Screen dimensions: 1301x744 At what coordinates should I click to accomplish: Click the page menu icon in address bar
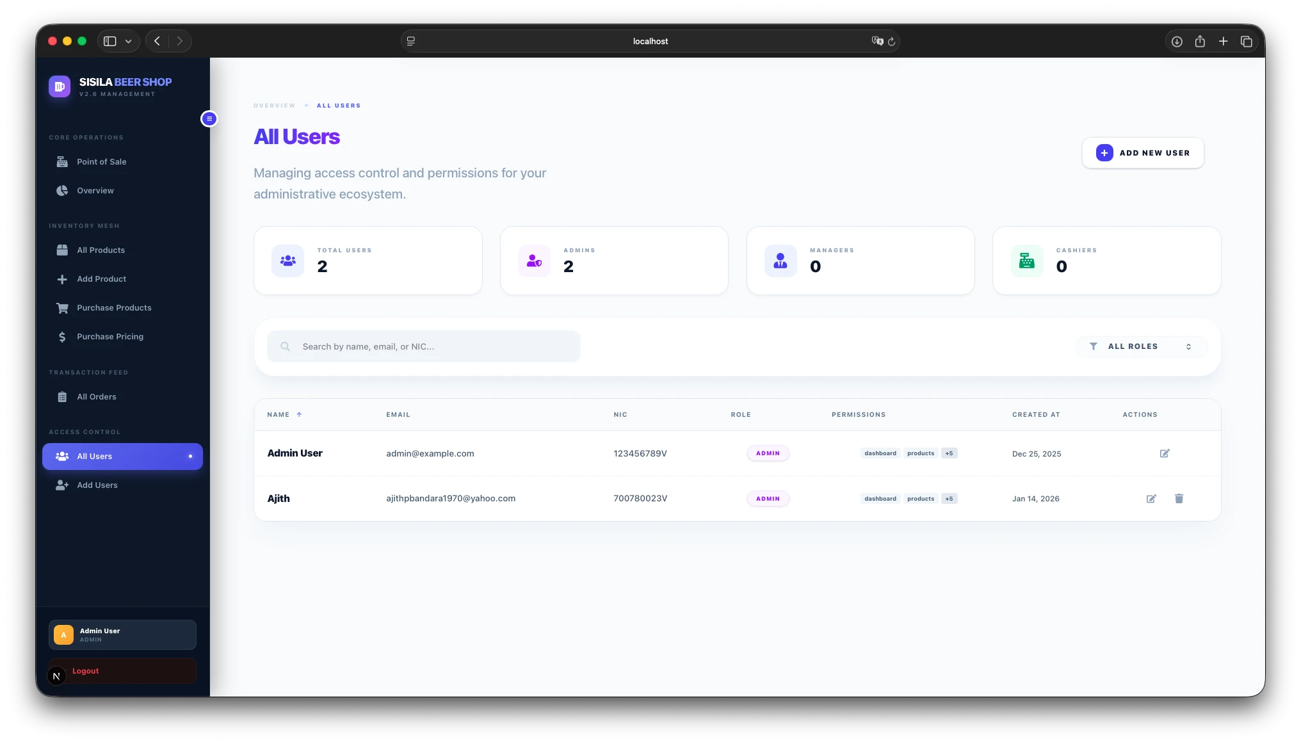(411, 41)
